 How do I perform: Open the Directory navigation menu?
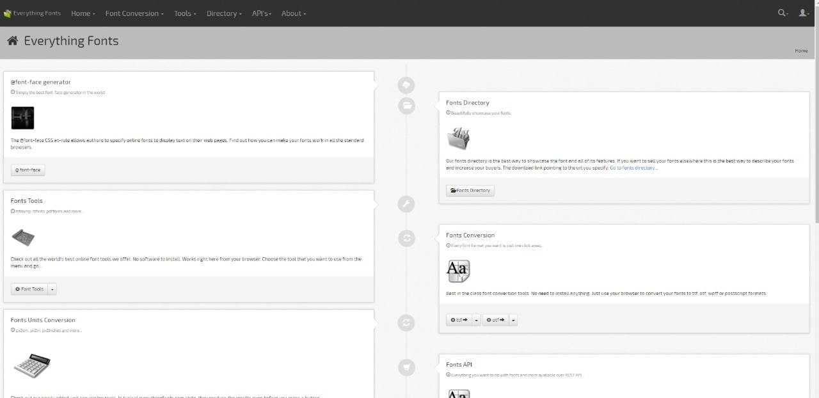[x=224, y=13]
